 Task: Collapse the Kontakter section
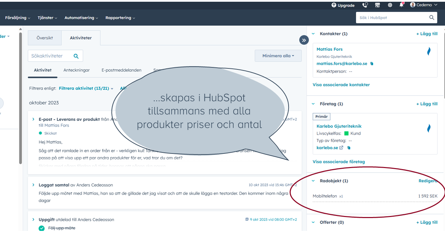(x=313, y=34)
